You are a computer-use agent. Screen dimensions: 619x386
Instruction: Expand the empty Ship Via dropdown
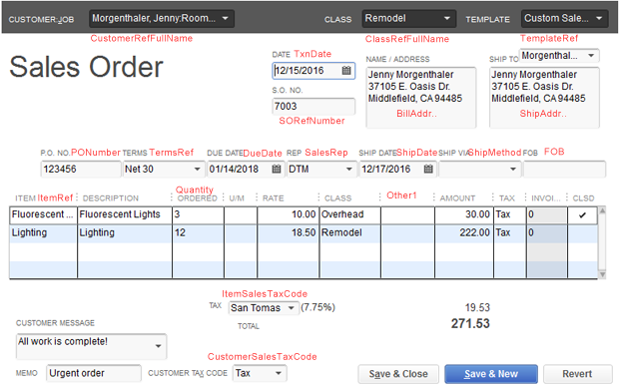(x=513, y=170)
